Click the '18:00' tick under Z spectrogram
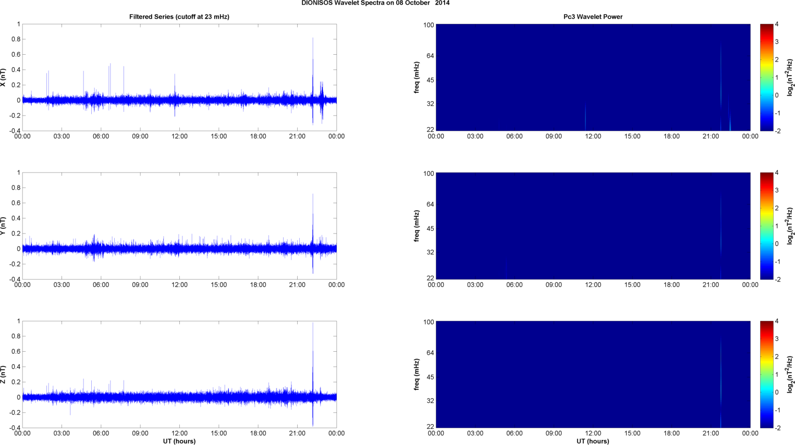The height and width of the screenshot is (445, 795). click(x=671, y=434)
